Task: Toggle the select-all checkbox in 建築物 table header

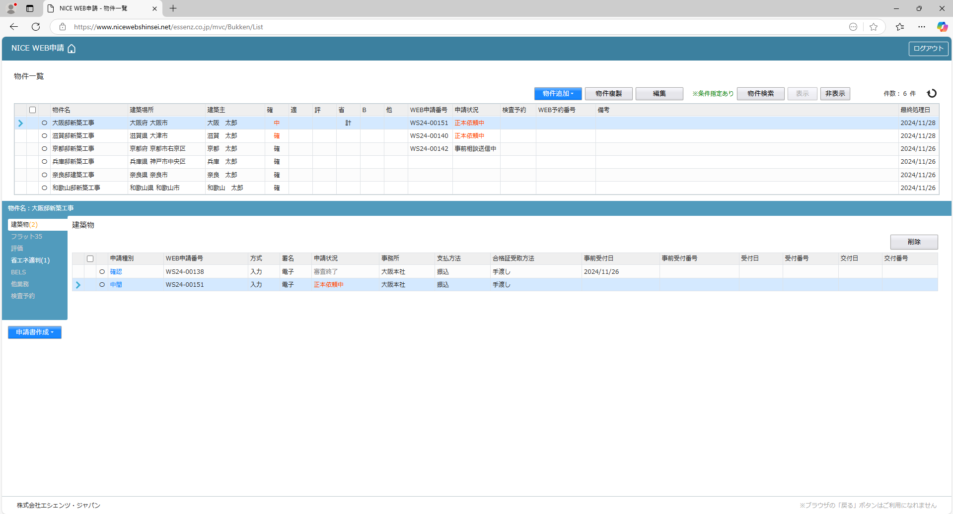Action: tap(90, 258)
